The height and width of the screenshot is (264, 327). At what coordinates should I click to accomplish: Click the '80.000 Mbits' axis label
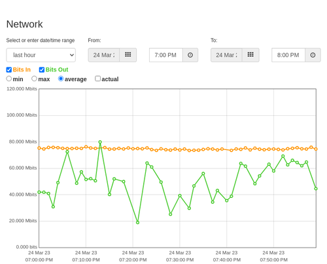pos(23,141)
